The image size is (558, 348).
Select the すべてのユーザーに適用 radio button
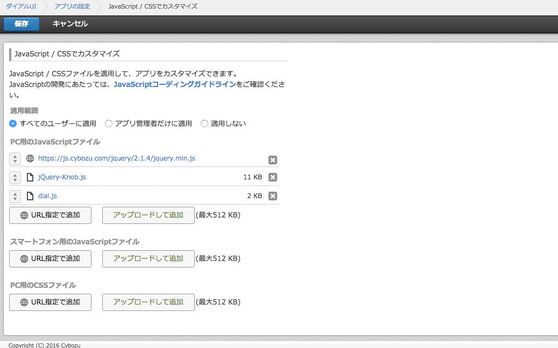coord(12,124)
